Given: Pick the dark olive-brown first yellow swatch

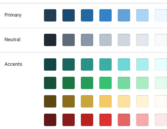Looking at the screenshot, I should (x=50, y=101).
